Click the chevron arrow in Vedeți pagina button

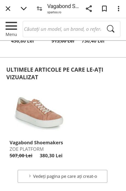click(x=30, y=176)
